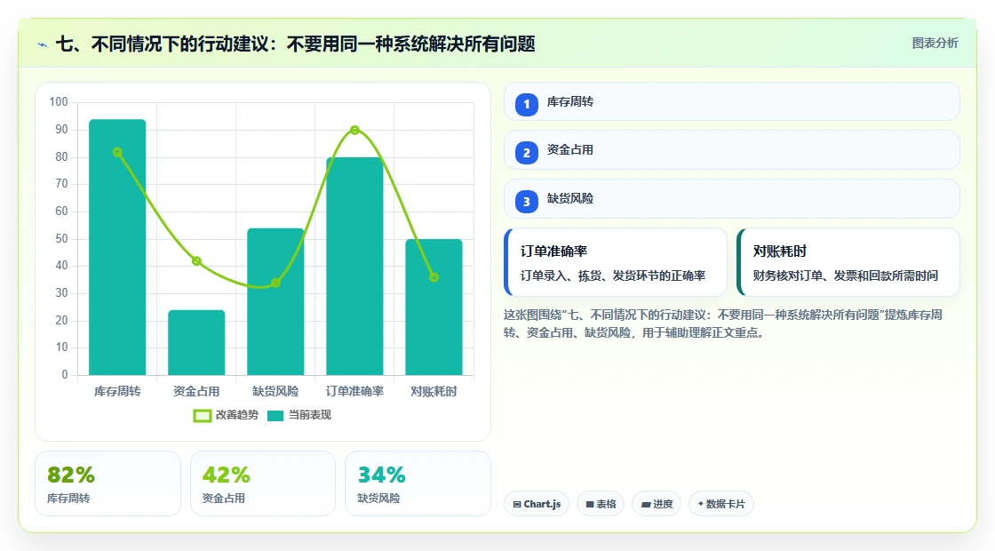Viewport: 995px width, 551px height.
Task: Click the 进度 tag
Action: tap(657, 504)
